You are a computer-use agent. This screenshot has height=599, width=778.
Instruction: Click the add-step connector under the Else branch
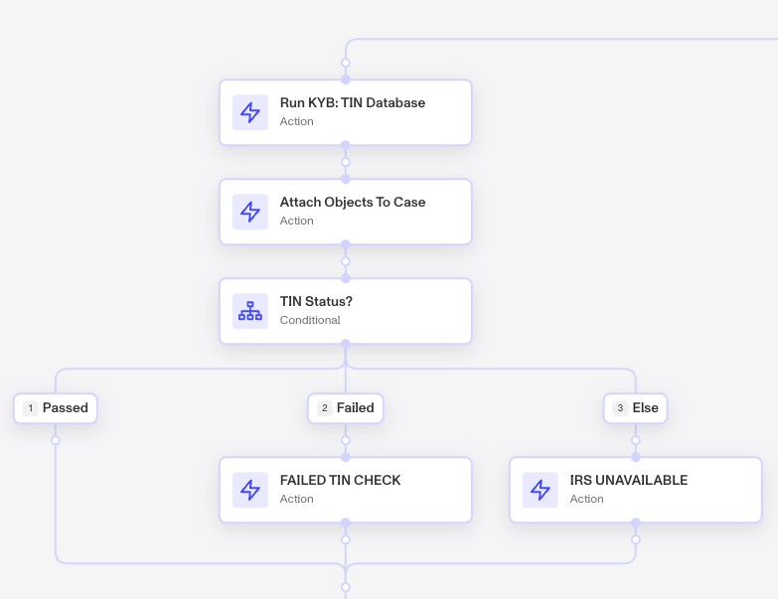(636, 440)
